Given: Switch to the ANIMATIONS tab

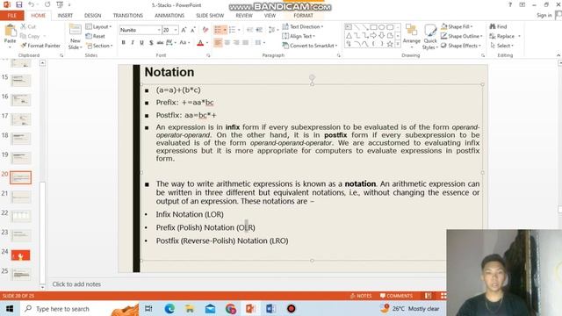Looking at the screenshot, I should pyautogui.click(x=169, y=16).
